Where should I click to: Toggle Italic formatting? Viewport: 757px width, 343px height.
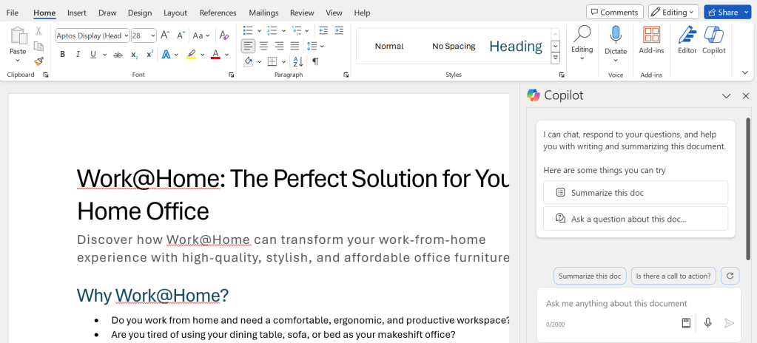coord(77,55)
